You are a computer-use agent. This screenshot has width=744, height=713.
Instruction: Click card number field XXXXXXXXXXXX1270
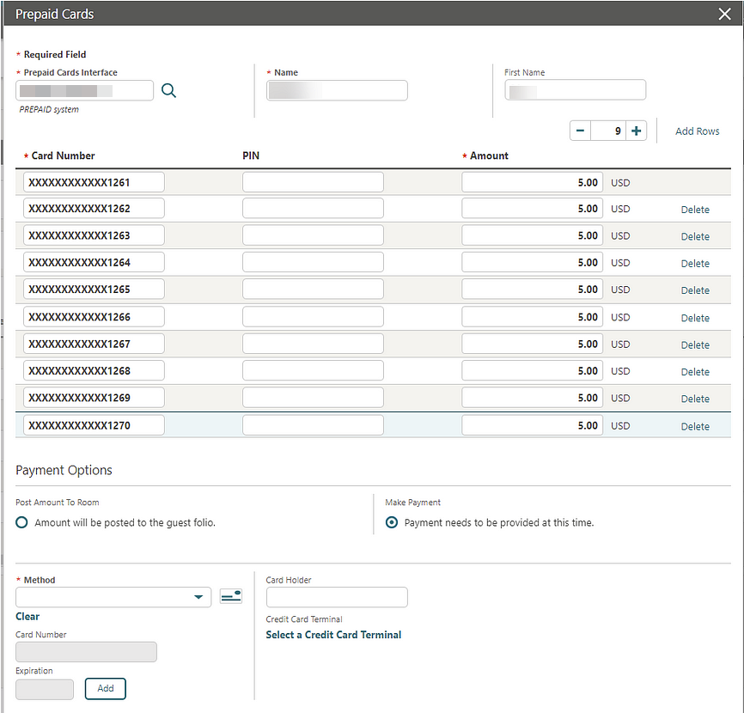[x=94, y=425]
